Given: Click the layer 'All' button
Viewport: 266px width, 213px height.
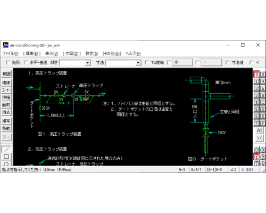Looking at the screenshot, I should (260, 130).
